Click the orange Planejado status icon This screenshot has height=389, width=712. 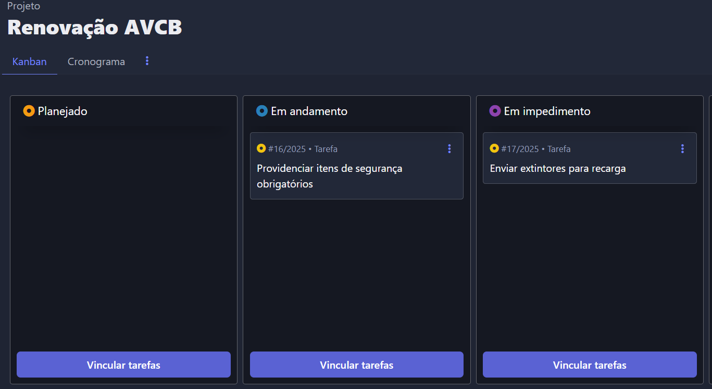pyautogui.click(x=29, y=111)
